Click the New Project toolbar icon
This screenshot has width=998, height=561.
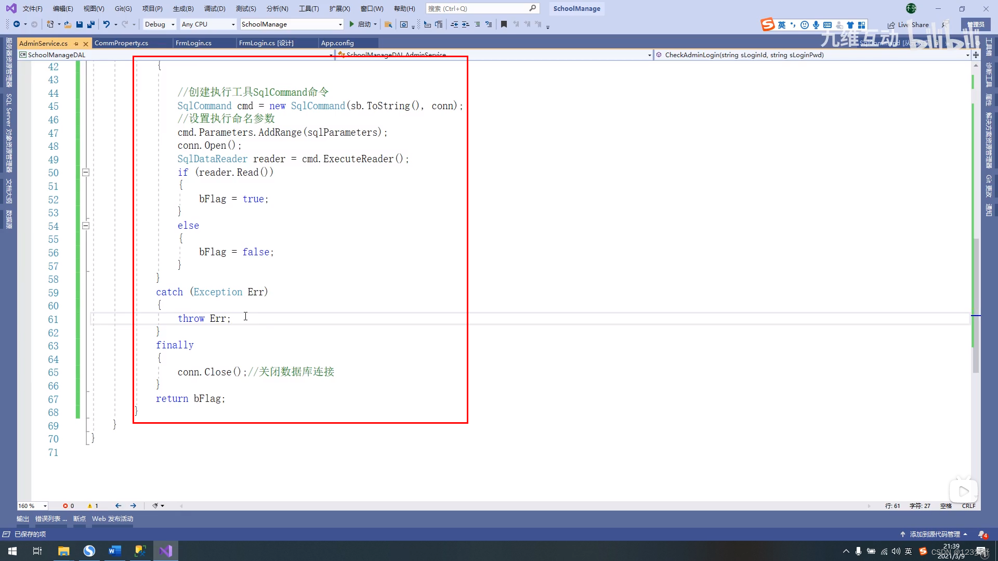click(50, 24)
